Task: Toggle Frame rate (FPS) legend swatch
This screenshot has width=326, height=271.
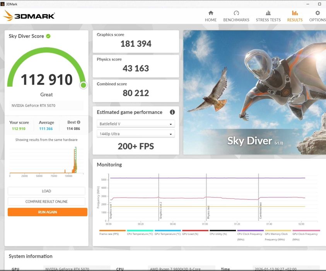Action: point(113,230)
